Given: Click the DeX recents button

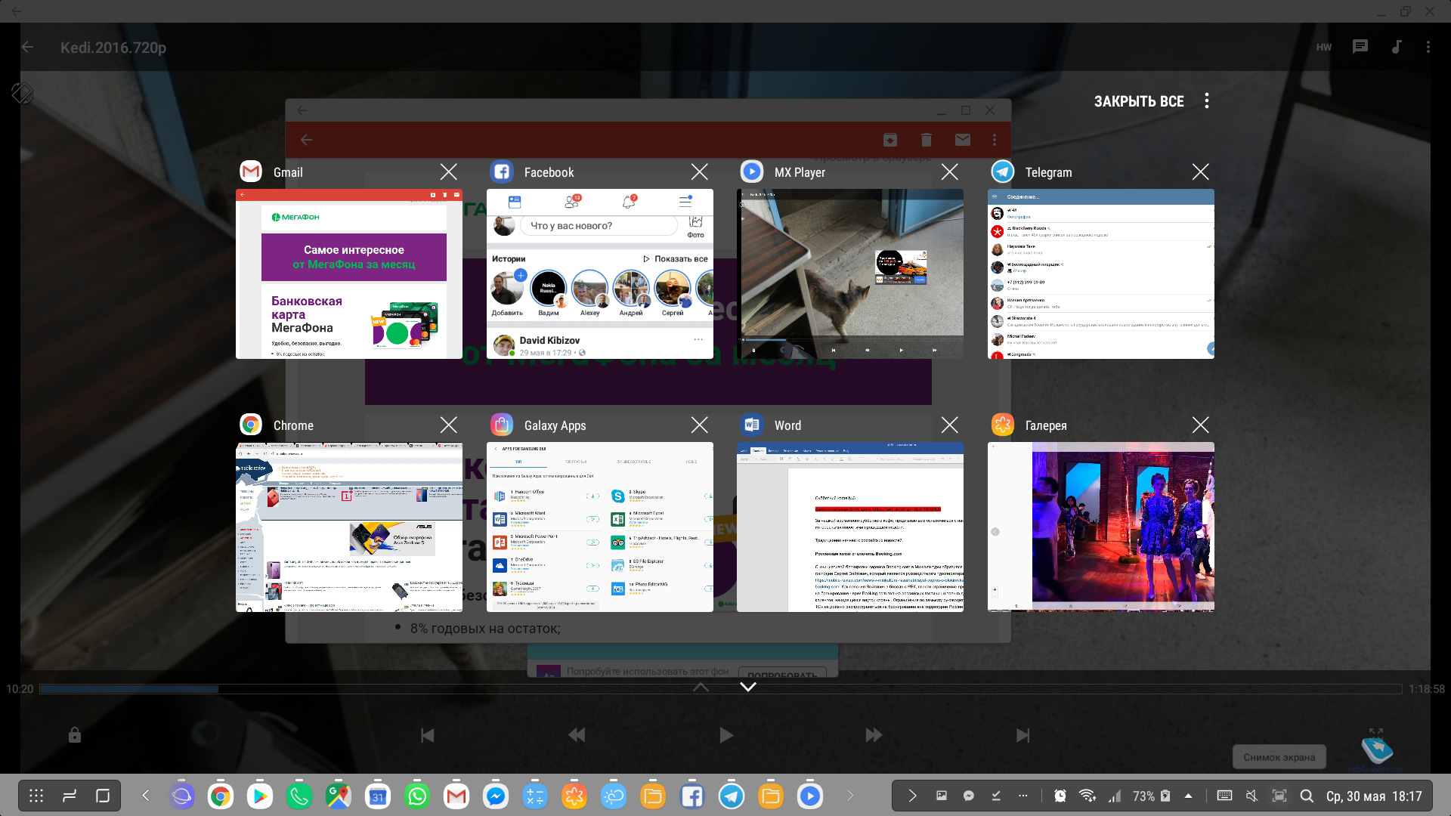Looking at the screenshot, I should pos(70,796).
